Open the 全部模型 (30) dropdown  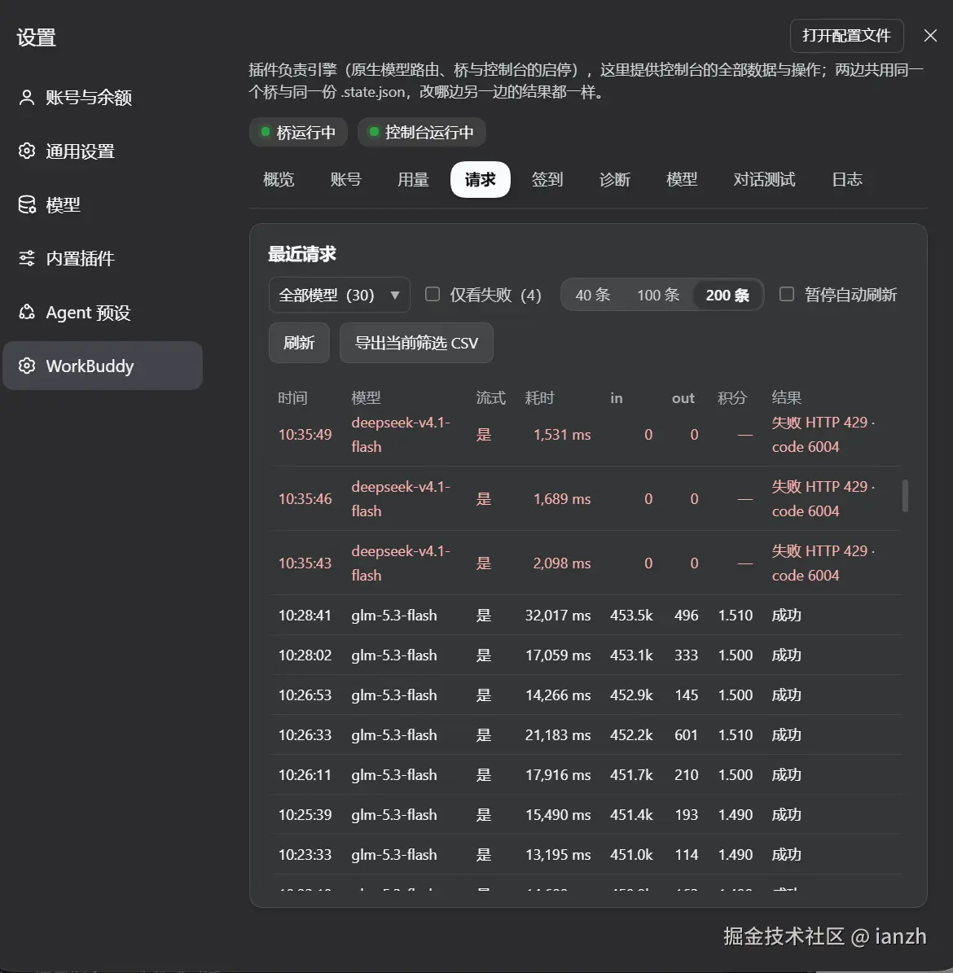339,295
